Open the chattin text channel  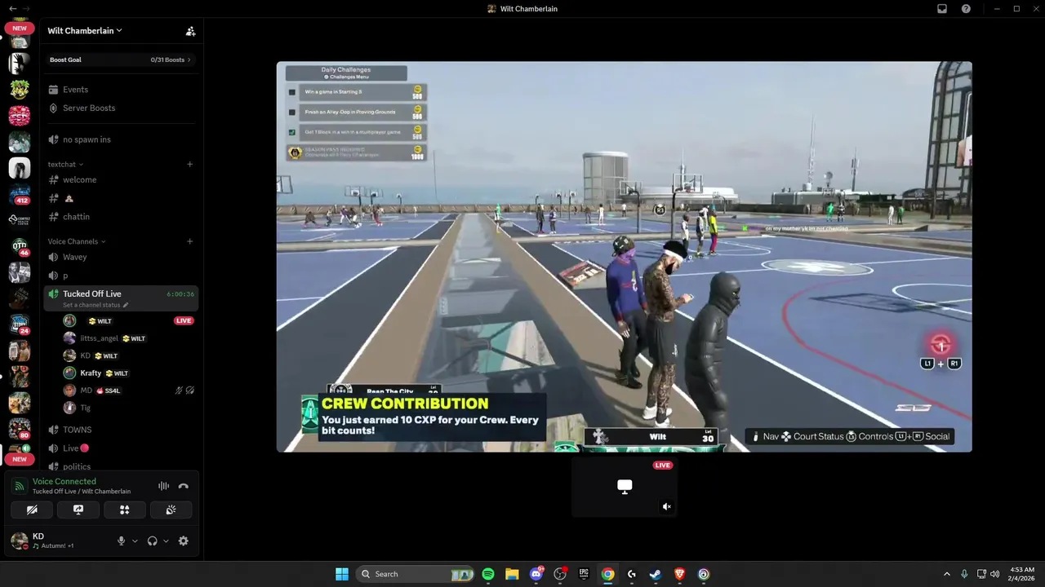(x=121, y=217)
